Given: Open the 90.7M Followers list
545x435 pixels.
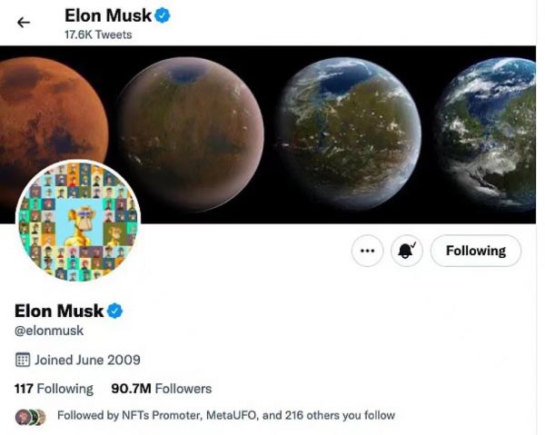Looking at the screenshot, I should 161,389.
